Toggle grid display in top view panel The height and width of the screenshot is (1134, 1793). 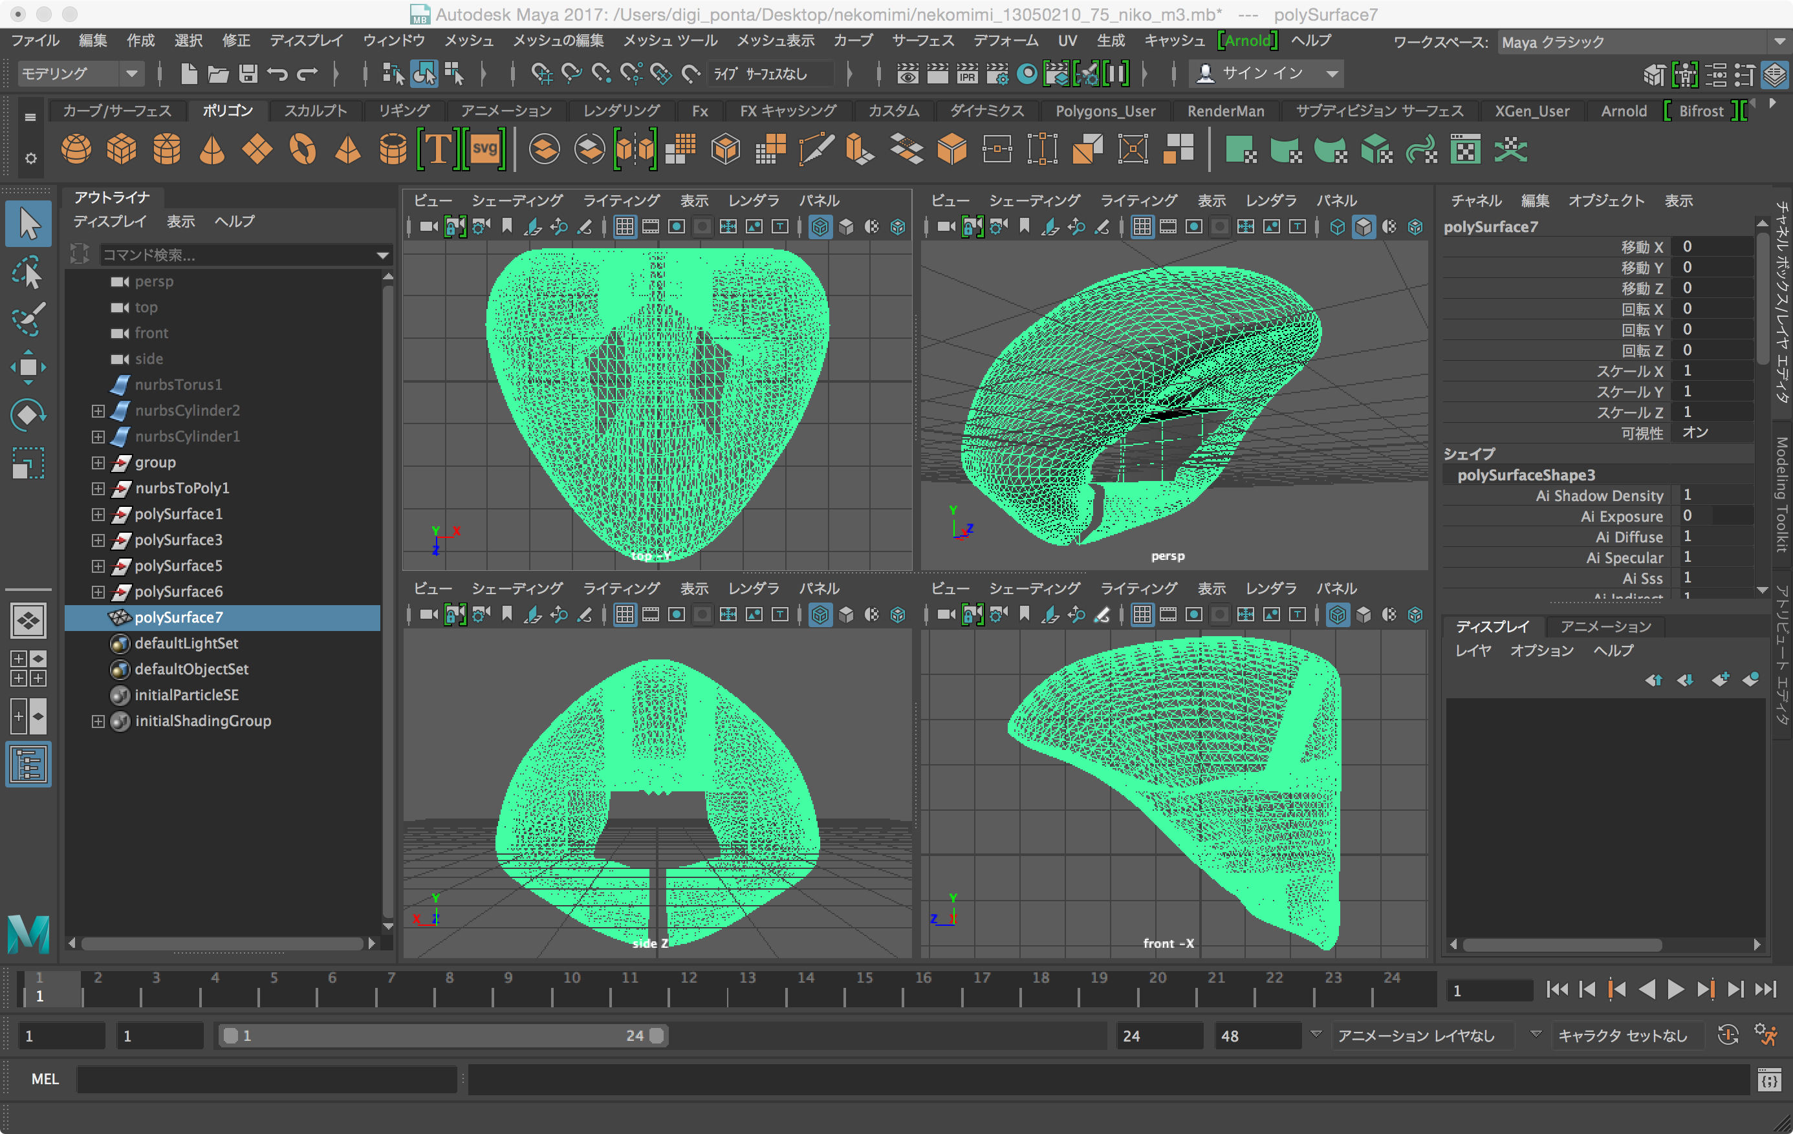[625, 227]
